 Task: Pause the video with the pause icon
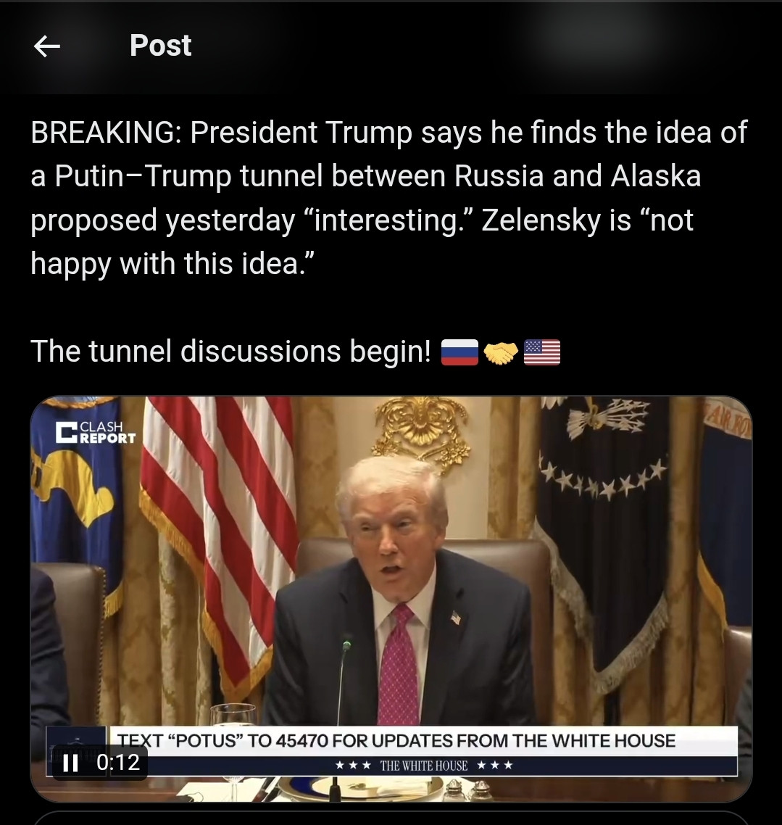pyautogui.click(x=70, y=763)
